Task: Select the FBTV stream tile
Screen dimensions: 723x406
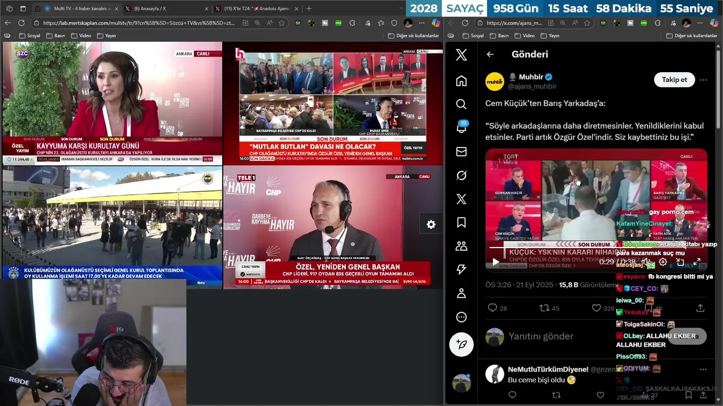Action: (112, 227)
